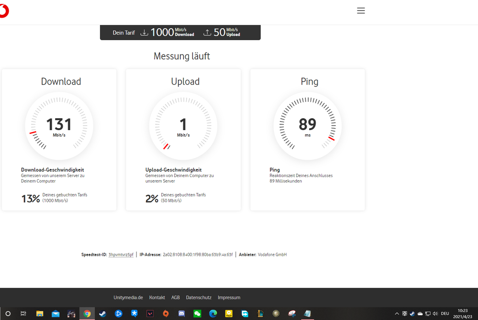The image size is (478, 320).
Task: Open Valorant from the taskbar
Action: click(150, 314)
